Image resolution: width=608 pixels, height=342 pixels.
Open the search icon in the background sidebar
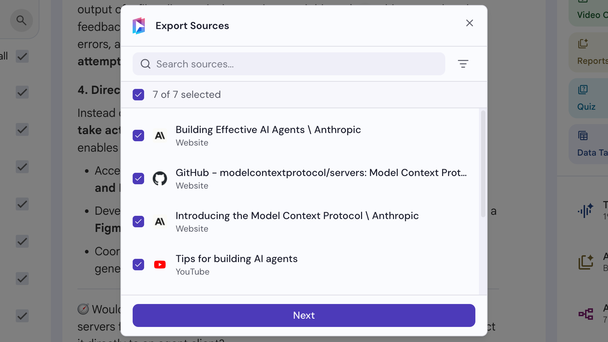[22, 20]
